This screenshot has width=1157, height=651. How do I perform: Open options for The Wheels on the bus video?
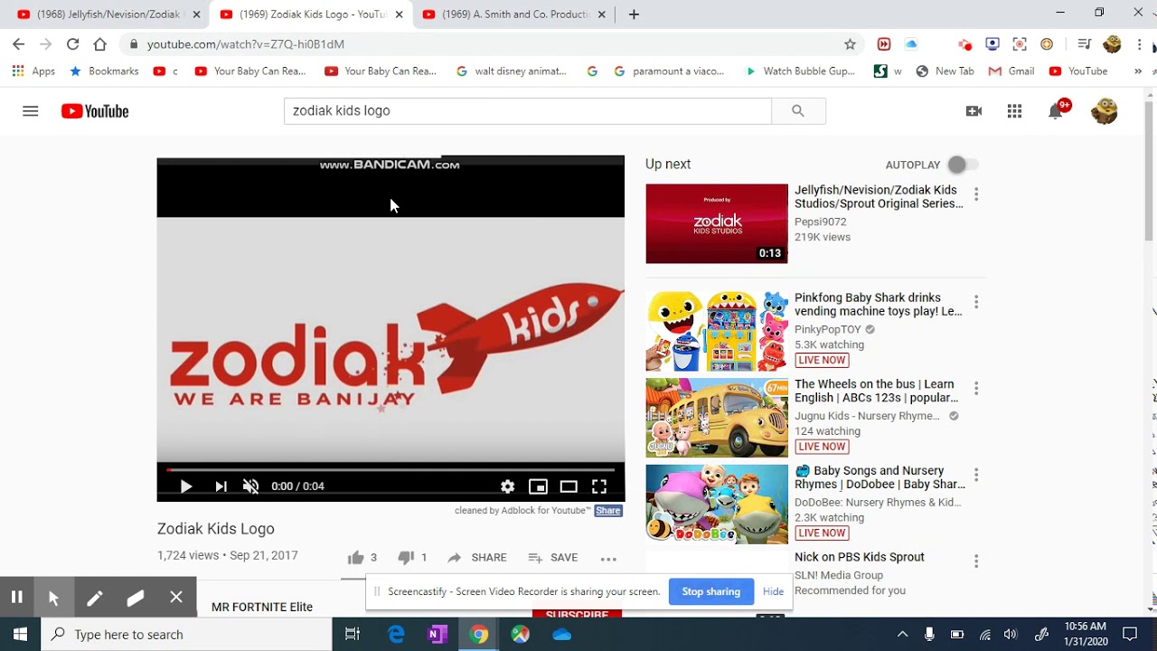click(976, 389)
